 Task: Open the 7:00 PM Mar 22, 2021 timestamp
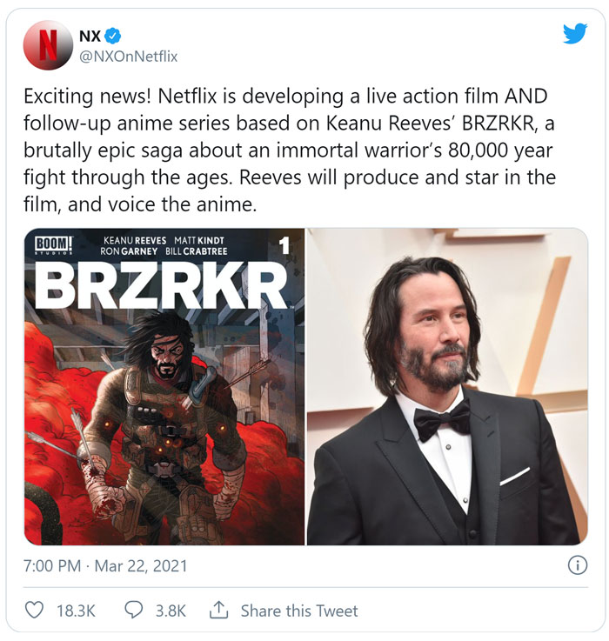105,566
